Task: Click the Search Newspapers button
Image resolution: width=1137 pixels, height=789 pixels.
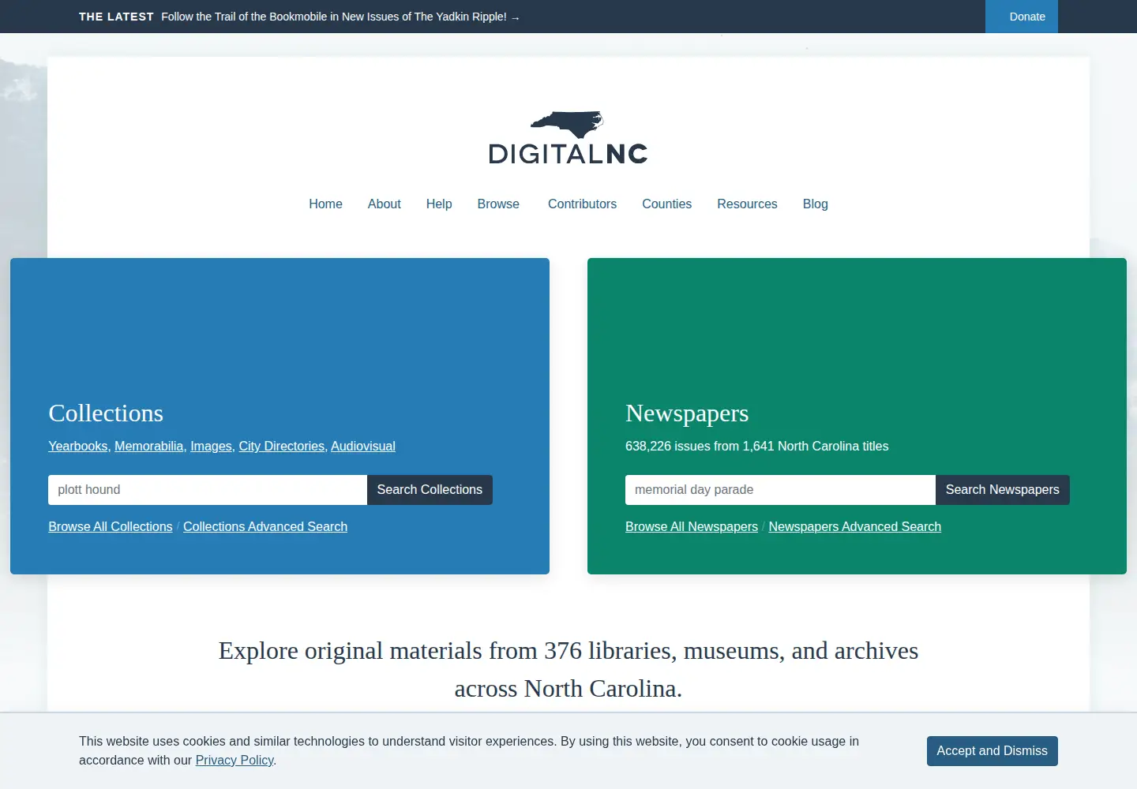Action: (x=1003, y=490)
